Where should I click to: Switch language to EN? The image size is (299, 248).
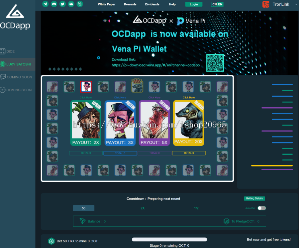point(220,4)
